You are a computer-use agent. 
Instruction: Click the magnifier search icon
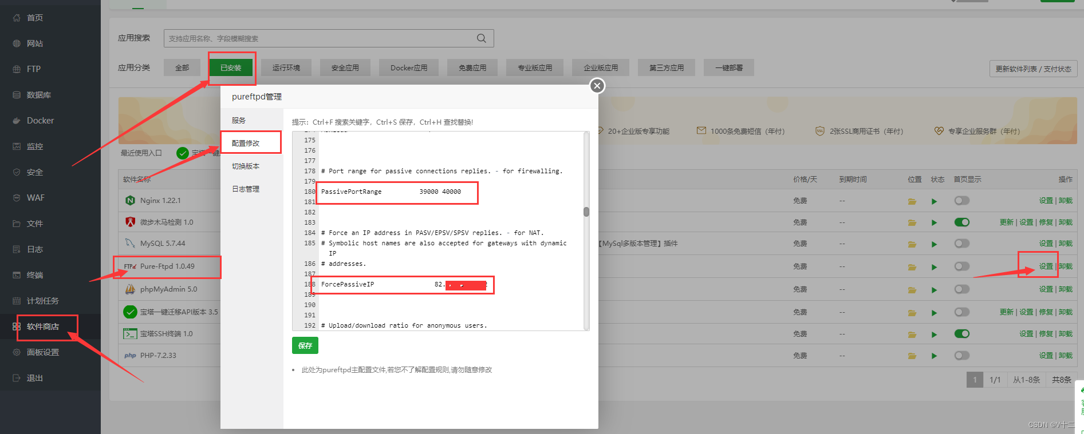tap(482, 38)
